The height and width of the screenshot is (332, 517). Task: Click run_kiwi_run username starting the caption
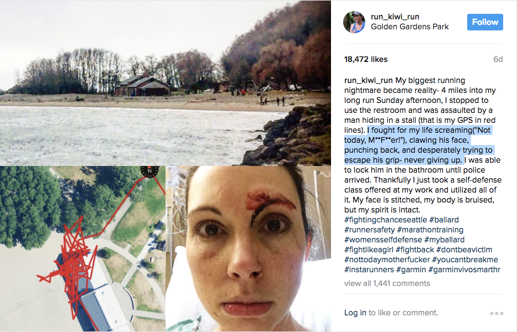[x=368, y=80]
